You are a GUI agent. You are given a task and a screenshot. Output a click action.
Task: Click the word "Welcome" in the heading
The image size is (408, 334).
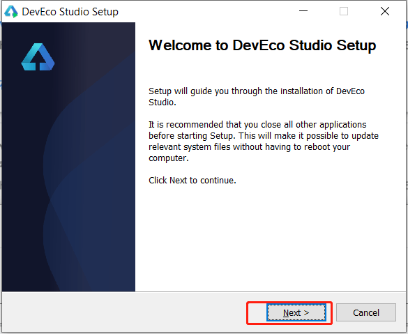pyautogui.click(x=180, y=45)
